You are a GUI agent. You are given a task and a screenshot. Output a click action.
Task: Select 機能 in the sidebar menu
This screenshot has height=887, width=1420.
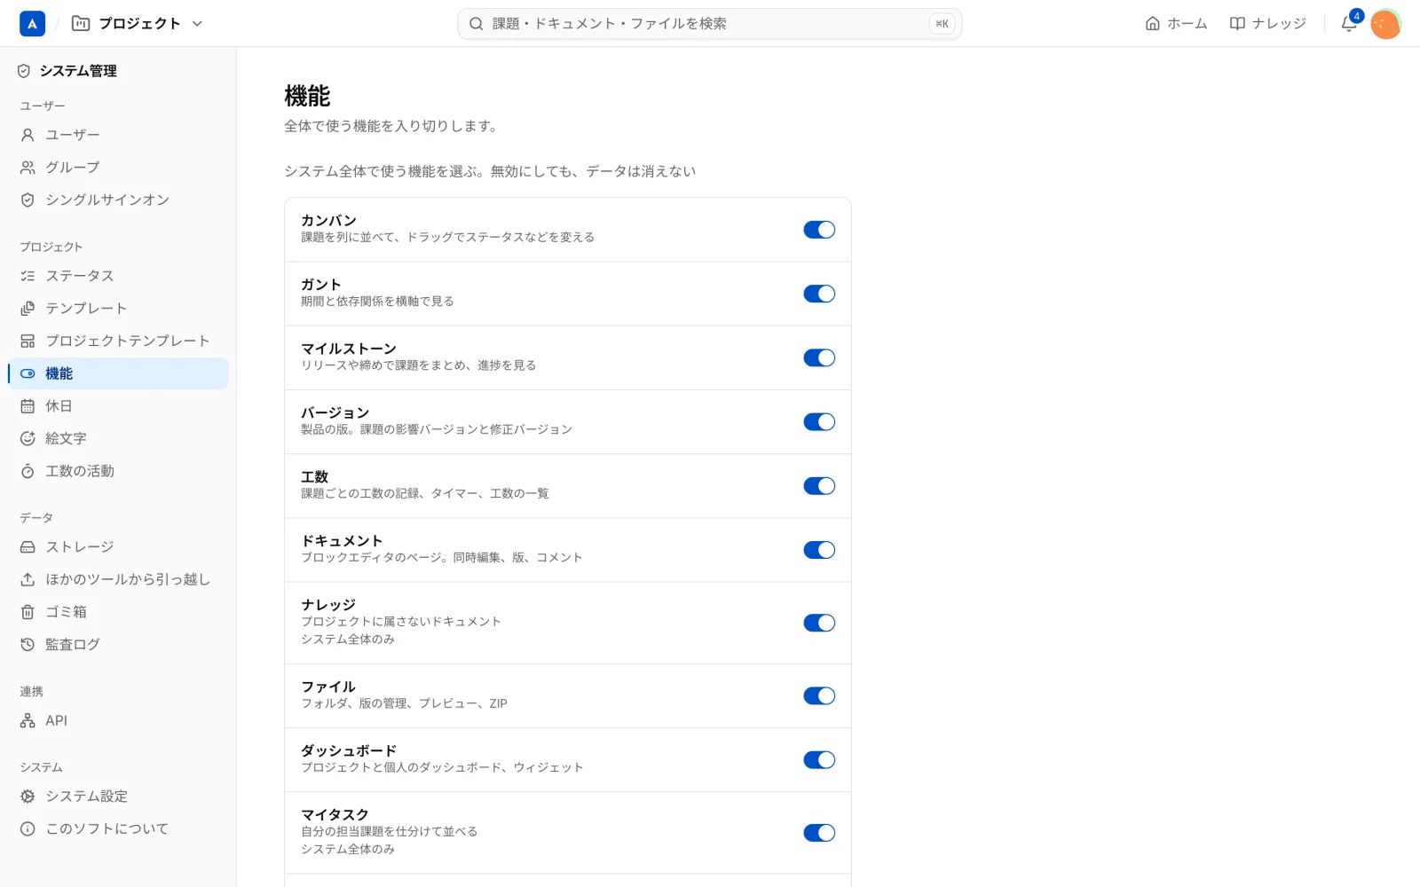pyautogui.click(x=118, y=373)
